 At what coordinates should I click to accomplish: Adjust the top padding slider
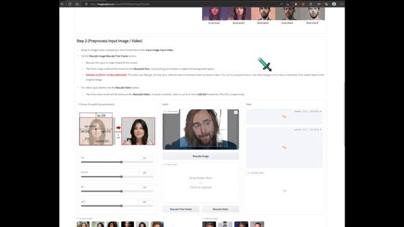click(117, 162)
